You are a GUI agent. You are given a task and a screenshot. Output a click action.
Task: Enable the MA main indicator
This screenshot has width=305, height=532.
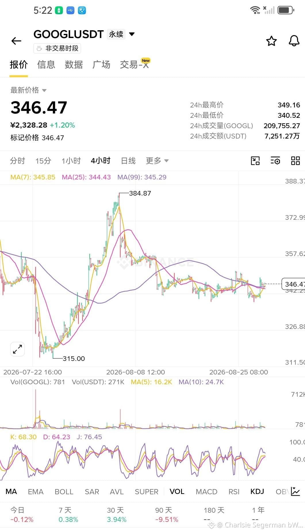tap(11, 491)
